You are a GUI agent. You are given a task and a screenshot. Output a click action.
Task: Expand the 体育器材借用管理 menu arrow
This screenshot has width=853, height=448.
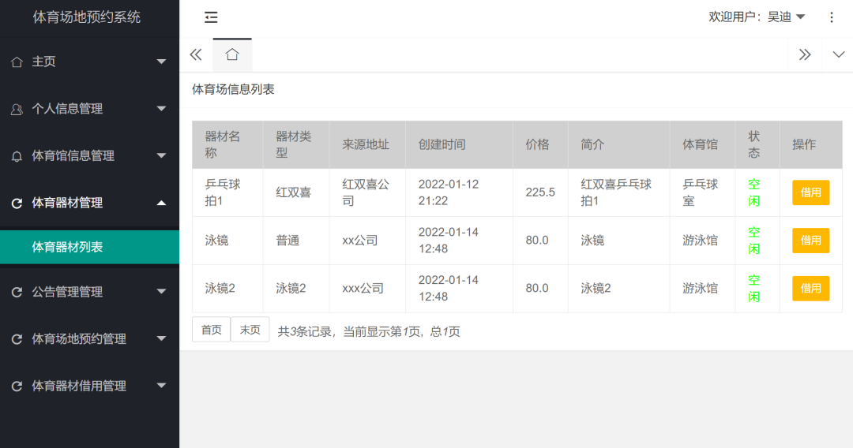coord(162,386)
